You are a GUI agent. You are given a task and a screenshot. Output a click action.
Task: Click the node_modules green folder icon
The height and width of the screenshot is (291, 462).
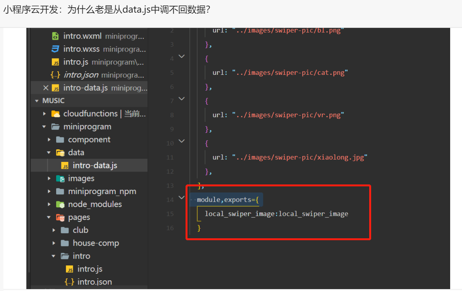point(60,204)
